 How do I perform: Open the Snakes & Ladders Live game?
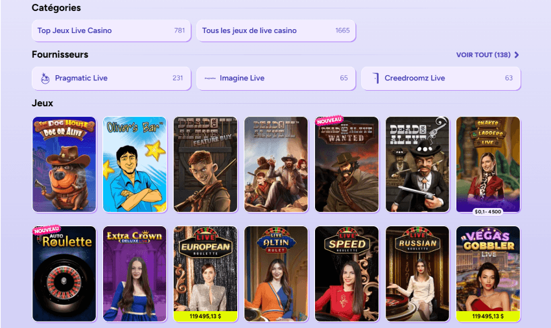tap(487, 164)
